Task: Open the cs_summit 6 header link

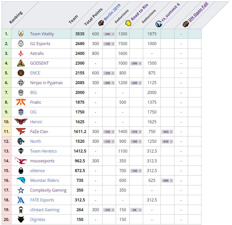Action: click(170, 12)
